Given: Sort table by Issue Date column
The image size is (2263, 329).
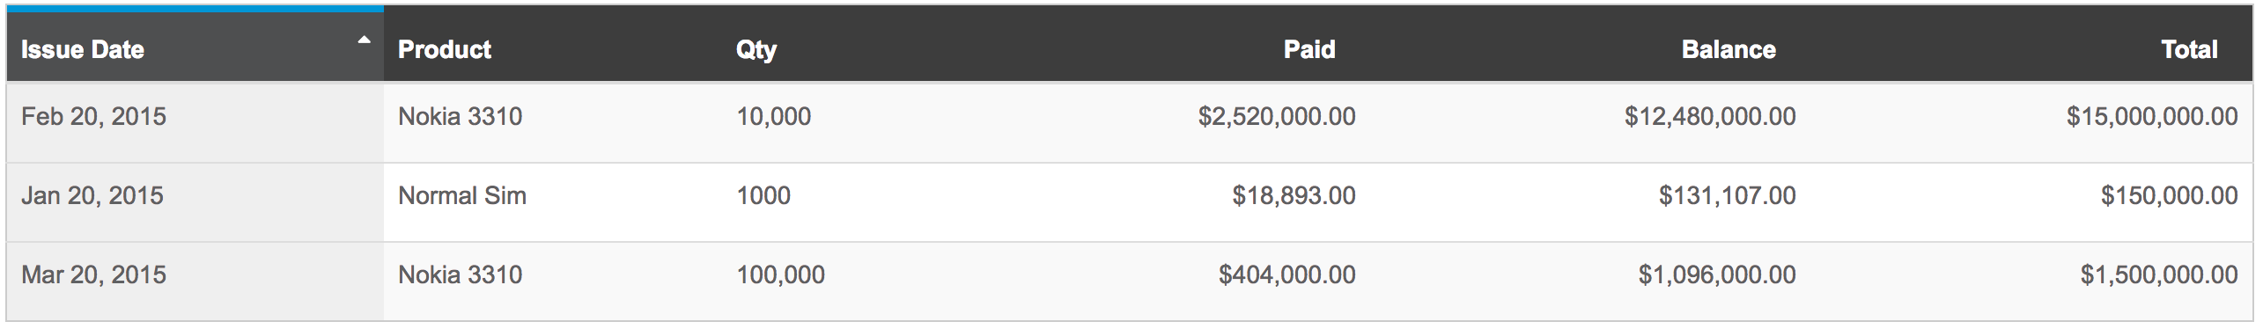Looking at the screenshot, I should point(83,49).
